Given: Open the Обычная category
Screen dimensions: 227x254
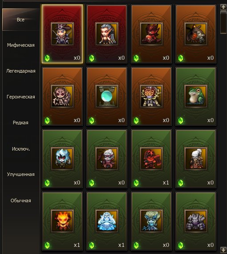Looking at the screenshot, I should tap(21, 201).
